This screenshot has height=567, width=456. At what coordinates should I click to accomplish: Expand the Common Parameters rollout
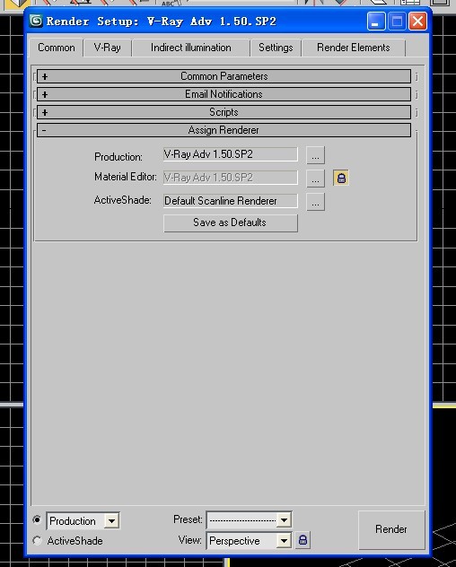tap(224, 76)
